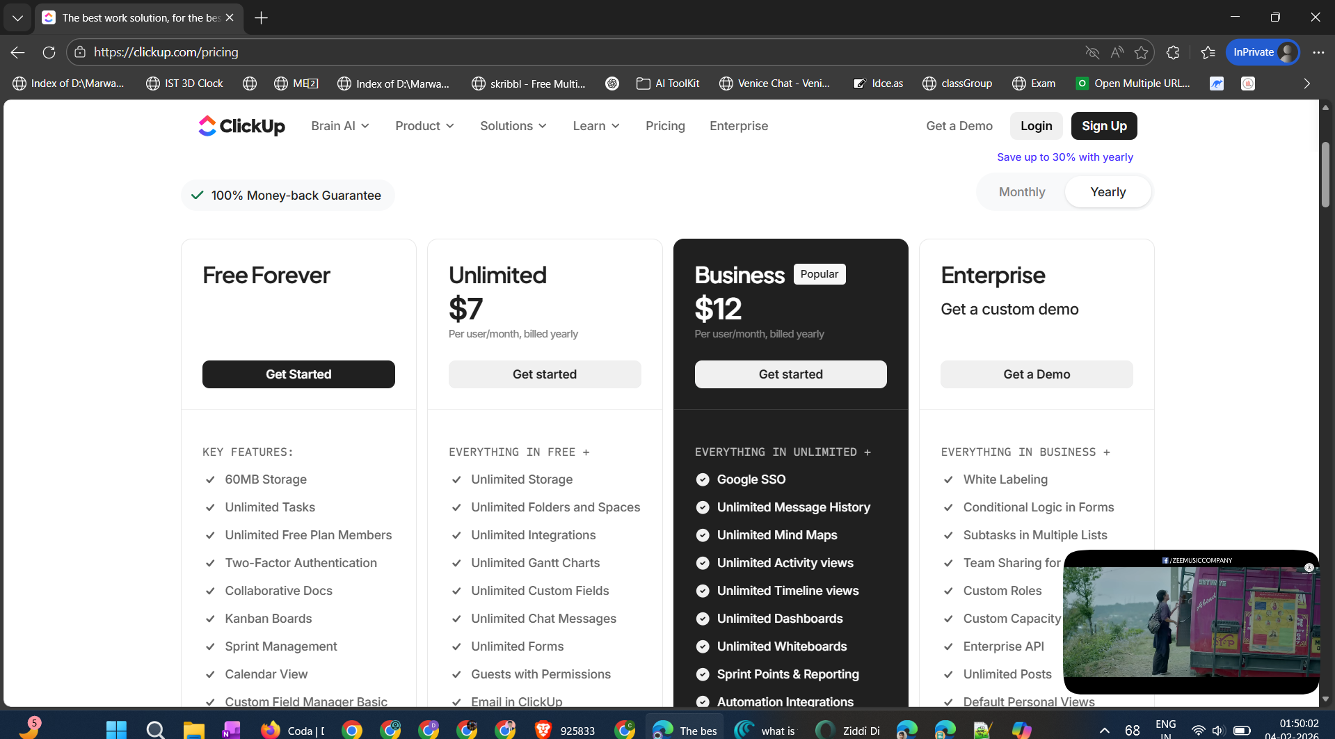The image size is (1335, 739).
Task: Go to Enterprise nav item
Action: pos(739,126)
